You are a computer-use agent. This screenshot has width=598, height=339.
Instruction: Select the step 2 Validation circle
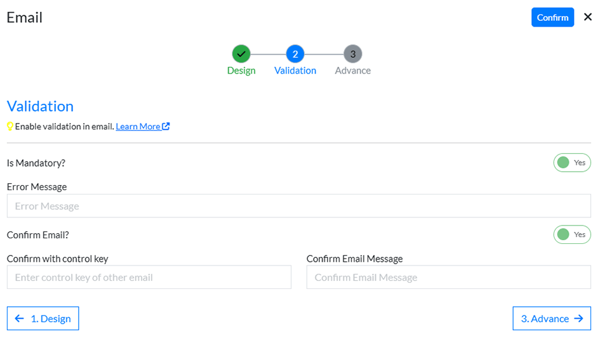pyautogui.click(x=295, y=54)
